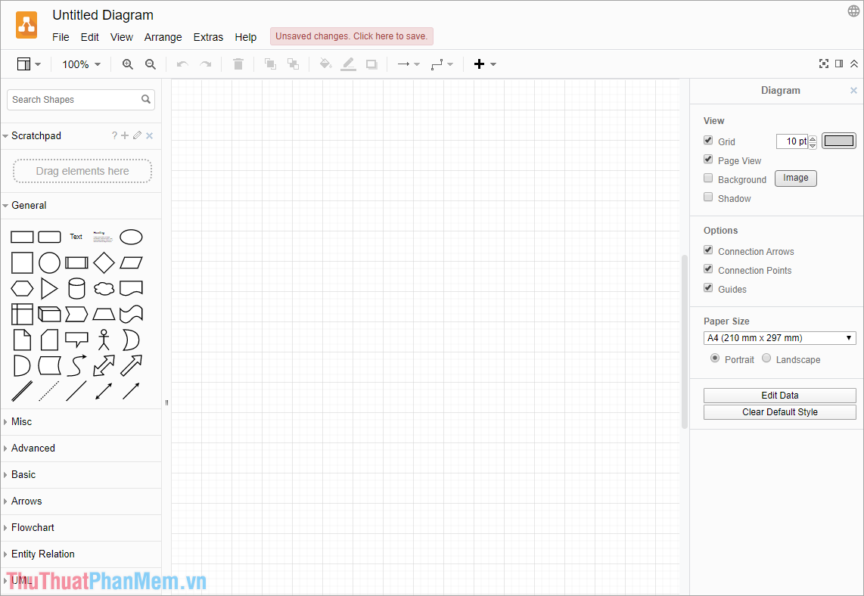Open the zoom percentage dropdown
The height and width of the screenshot is (596, 864).
coord(80,64)
